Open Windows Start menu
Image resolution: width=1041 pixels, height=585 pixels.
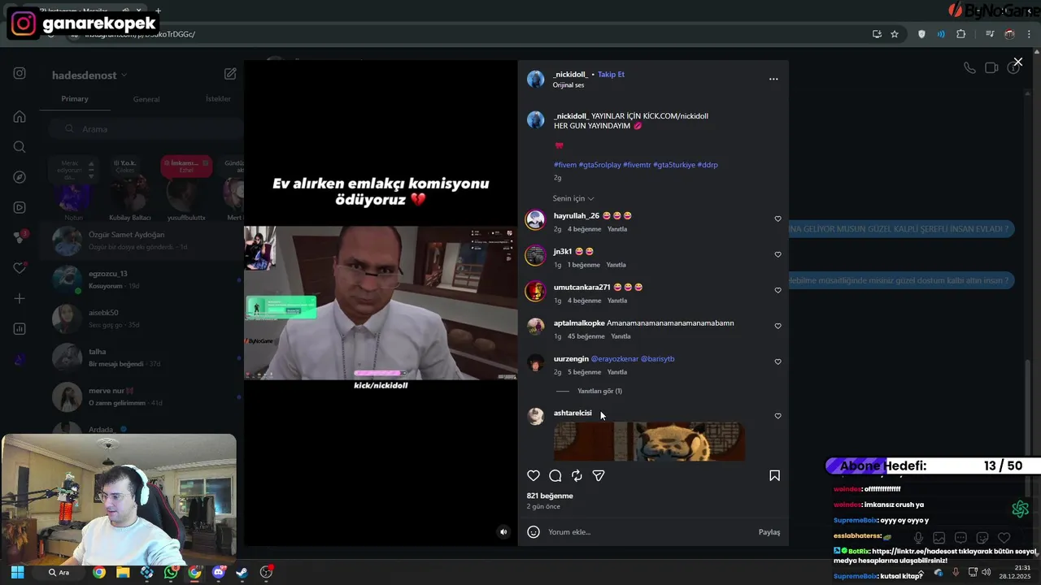click(x=18, y=572)
